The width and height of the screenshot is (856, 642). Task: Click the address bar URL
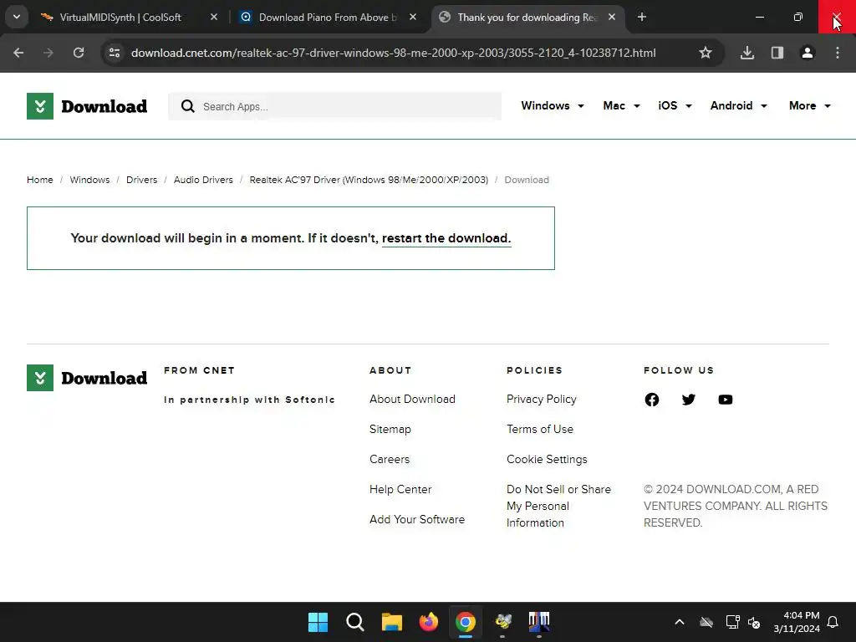pos(393,53)
